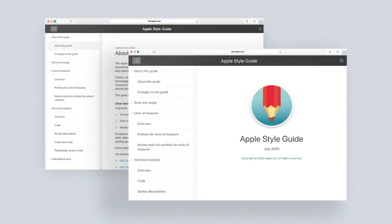Click the Safari share icon in front window
This screenshot has height=224, width=392.
coord(330,51)
